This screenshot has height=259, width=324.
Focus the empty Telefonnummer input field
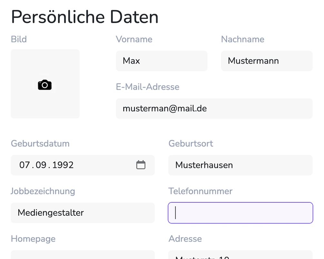240,213
